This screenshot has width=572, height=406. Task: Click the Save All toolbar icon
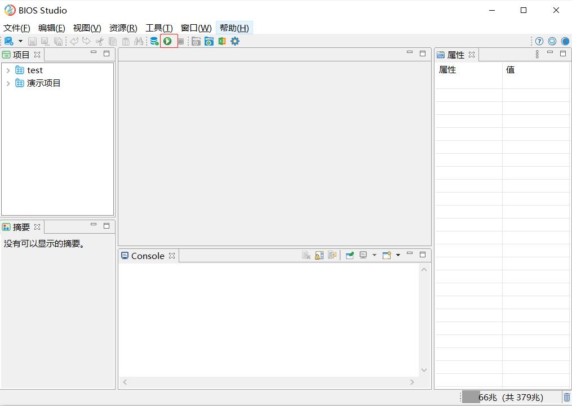(58, 41)
